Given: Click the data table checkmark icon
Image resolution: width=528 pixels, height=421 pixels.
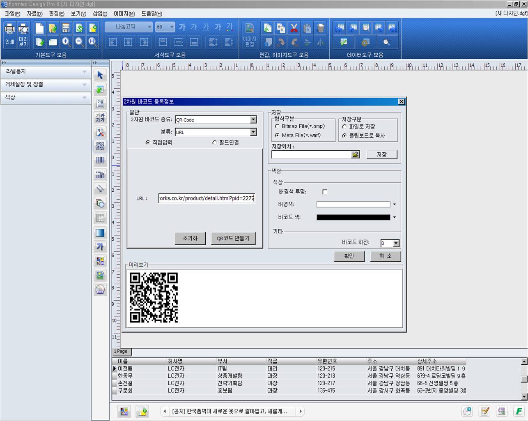Looking at the screenshot, I should click(x=344, y=42).
